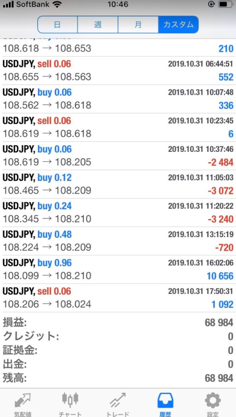Tap the 残高 balance summary row
Screen dimensions: 236x417
118,378
